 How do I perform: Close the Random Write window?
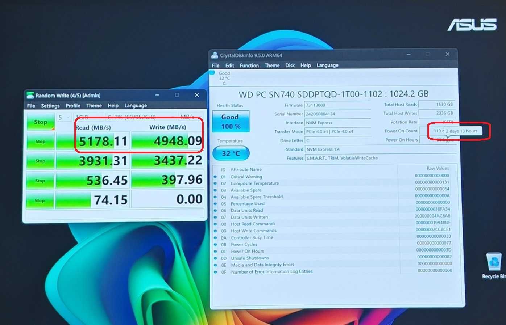[x=197, y=95]
